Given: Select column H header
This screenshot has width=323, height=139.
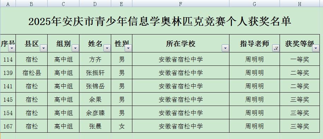Looking at the screenshot, I should point(300,4).
